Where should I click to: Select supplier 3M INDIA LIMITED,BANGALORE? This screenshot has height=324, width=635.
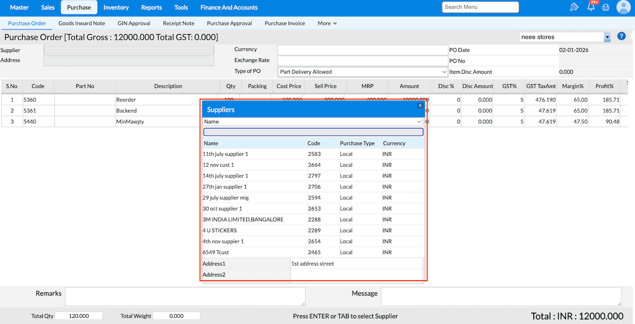[x=243, y=220]
